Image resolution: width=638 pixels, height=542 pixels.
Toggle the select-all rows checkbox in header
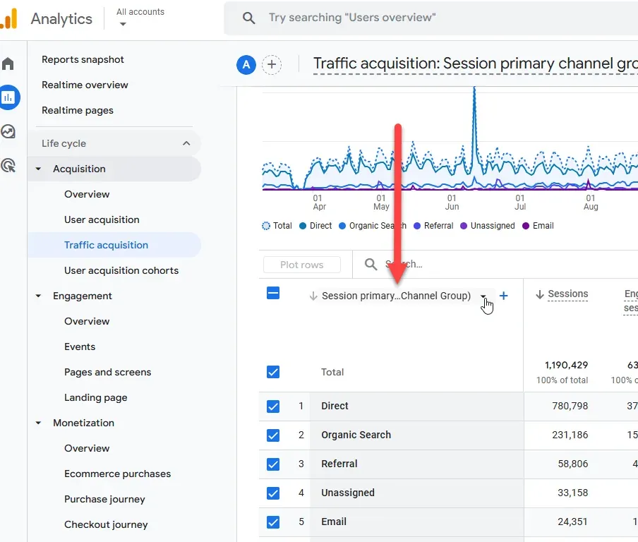[273, 293]
